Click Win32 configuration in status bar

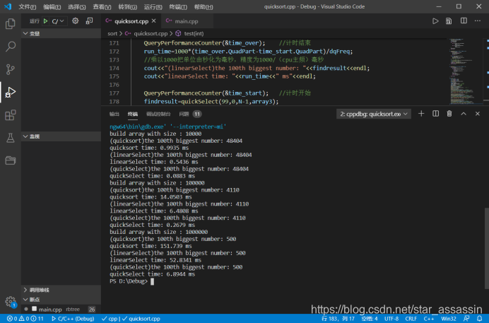[449, 319]
